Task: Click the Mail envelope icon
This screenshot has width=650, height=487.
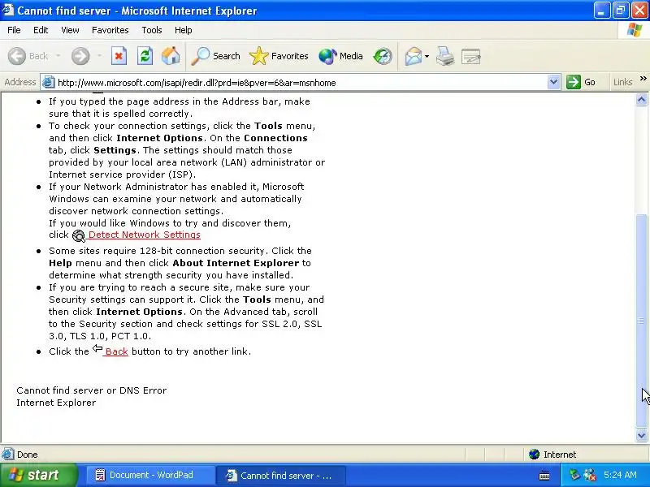Action: pos(414,56)
